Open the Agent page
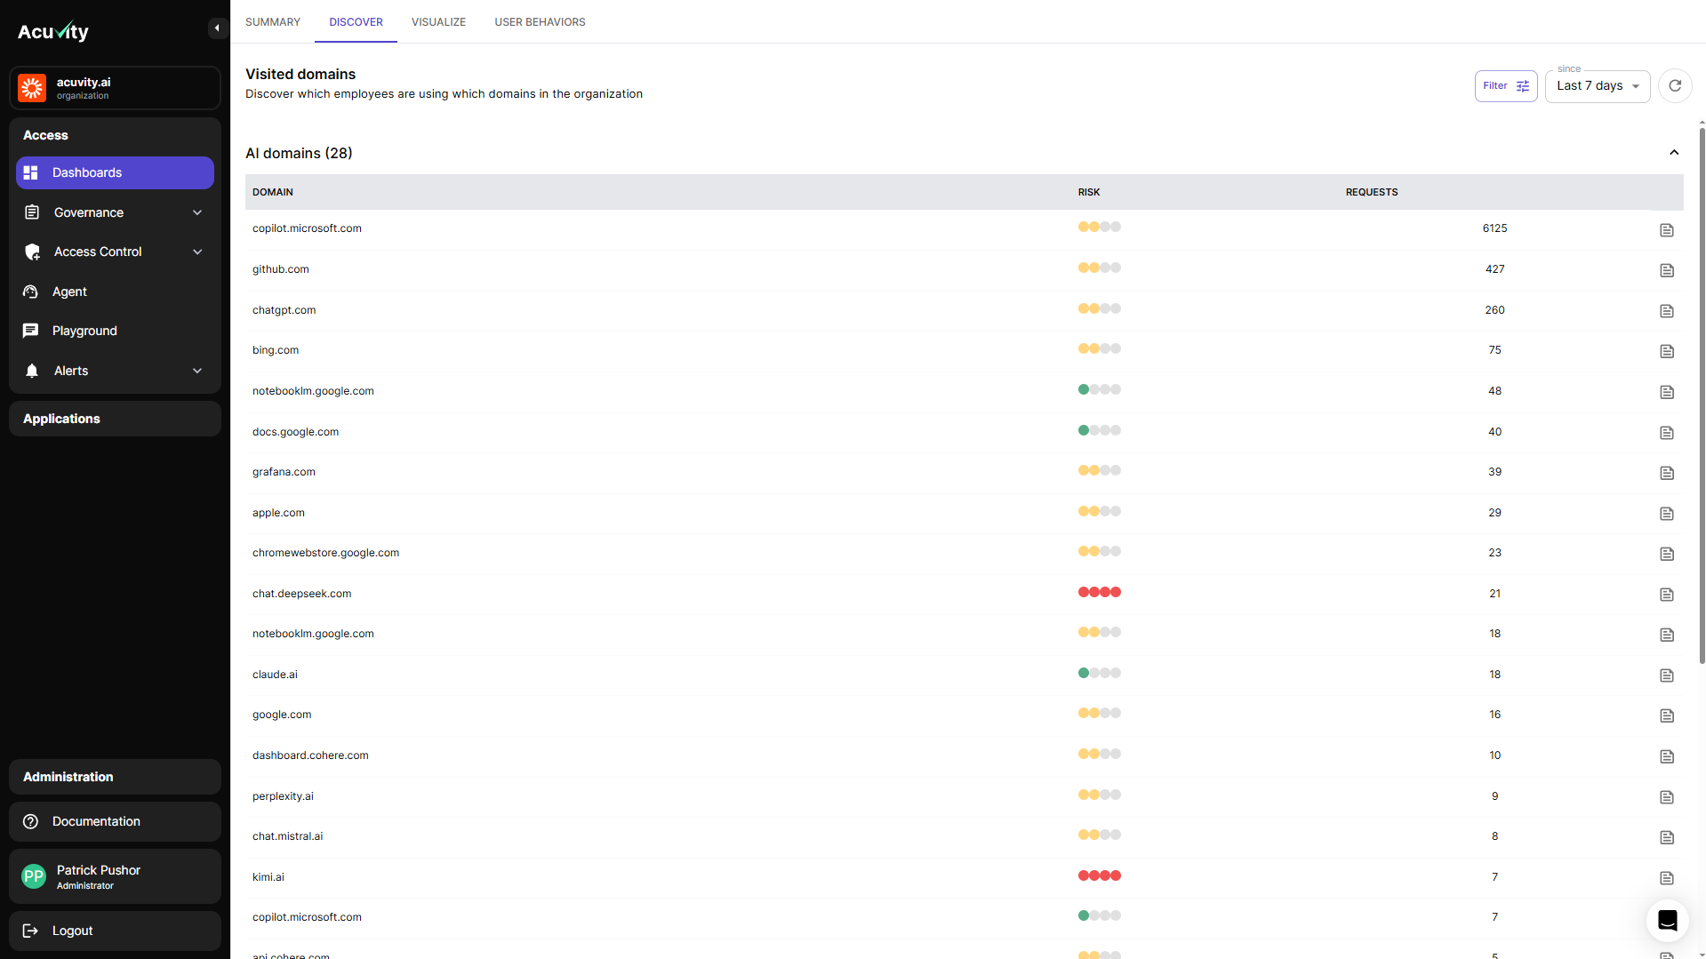The image size is (1706, 959). pos(115,292)
